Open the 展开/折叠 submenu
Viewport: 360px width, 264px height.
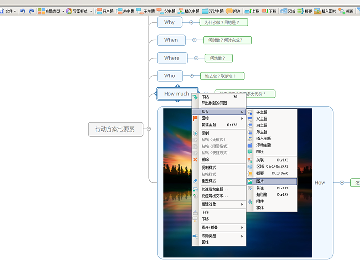[x=219, y=227]
